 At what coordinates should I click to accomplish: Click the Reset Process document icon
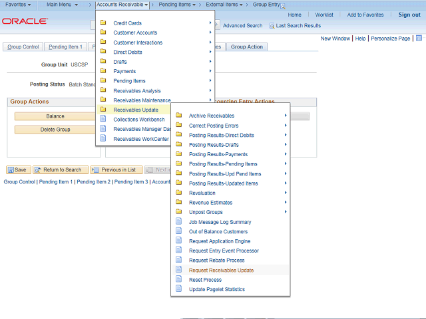[178, 280]
